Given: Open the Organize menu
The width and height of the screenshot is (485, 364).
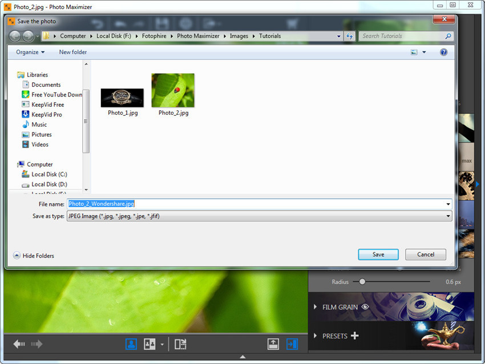Looking at the screenshot, I should [30, 52].
